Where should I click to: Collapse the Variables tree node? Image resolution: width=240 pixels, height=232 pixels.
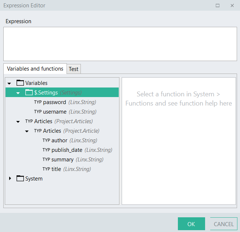[x=9, y=83]
